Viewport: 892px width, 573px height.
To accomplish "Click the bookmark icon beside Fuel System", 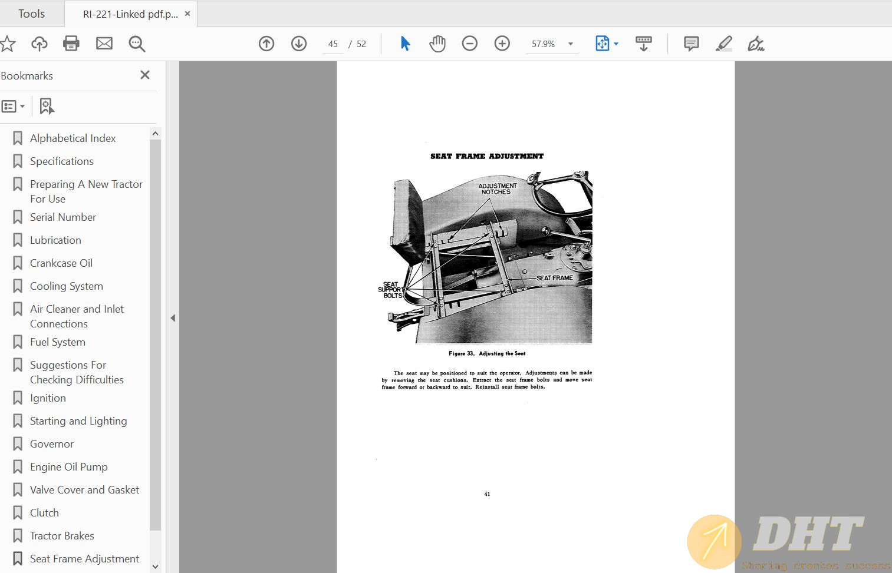I will tap(18, 342).
